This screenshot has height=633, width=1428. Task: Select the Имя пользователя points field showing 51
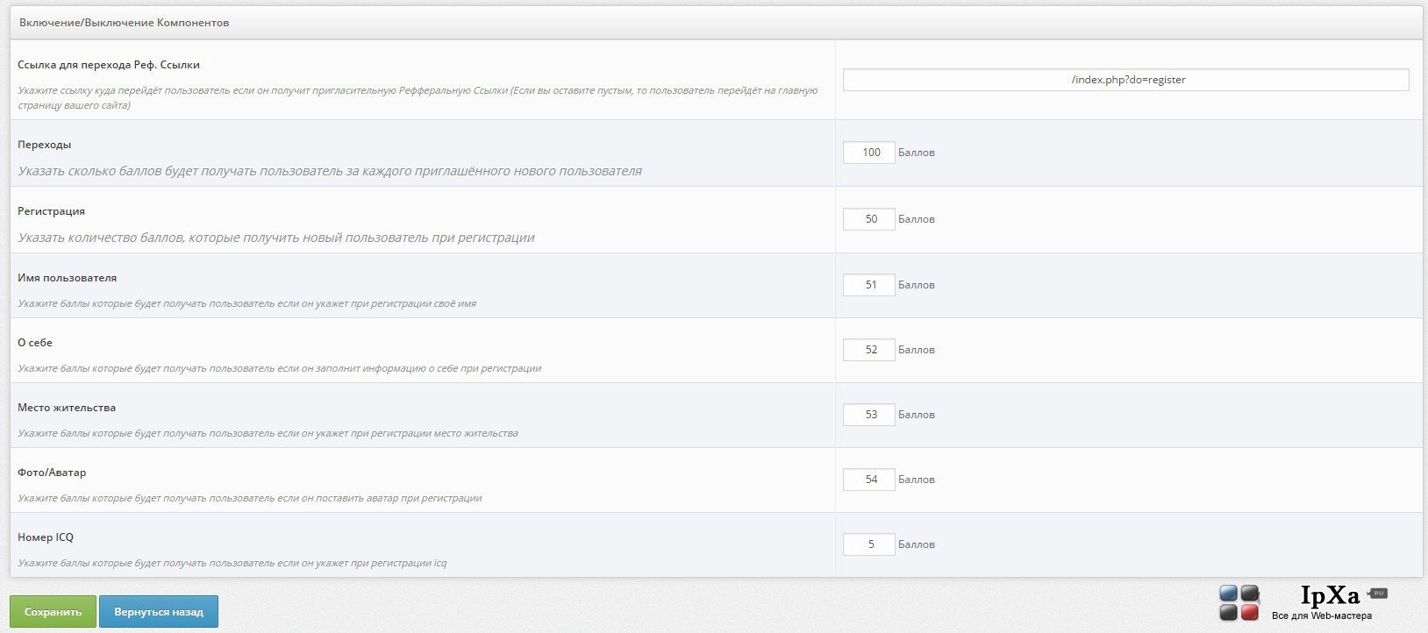[869, 285]
